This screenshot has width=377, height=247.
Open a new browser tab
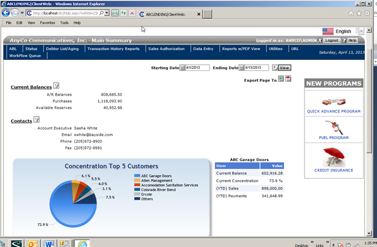pos(207,14)
